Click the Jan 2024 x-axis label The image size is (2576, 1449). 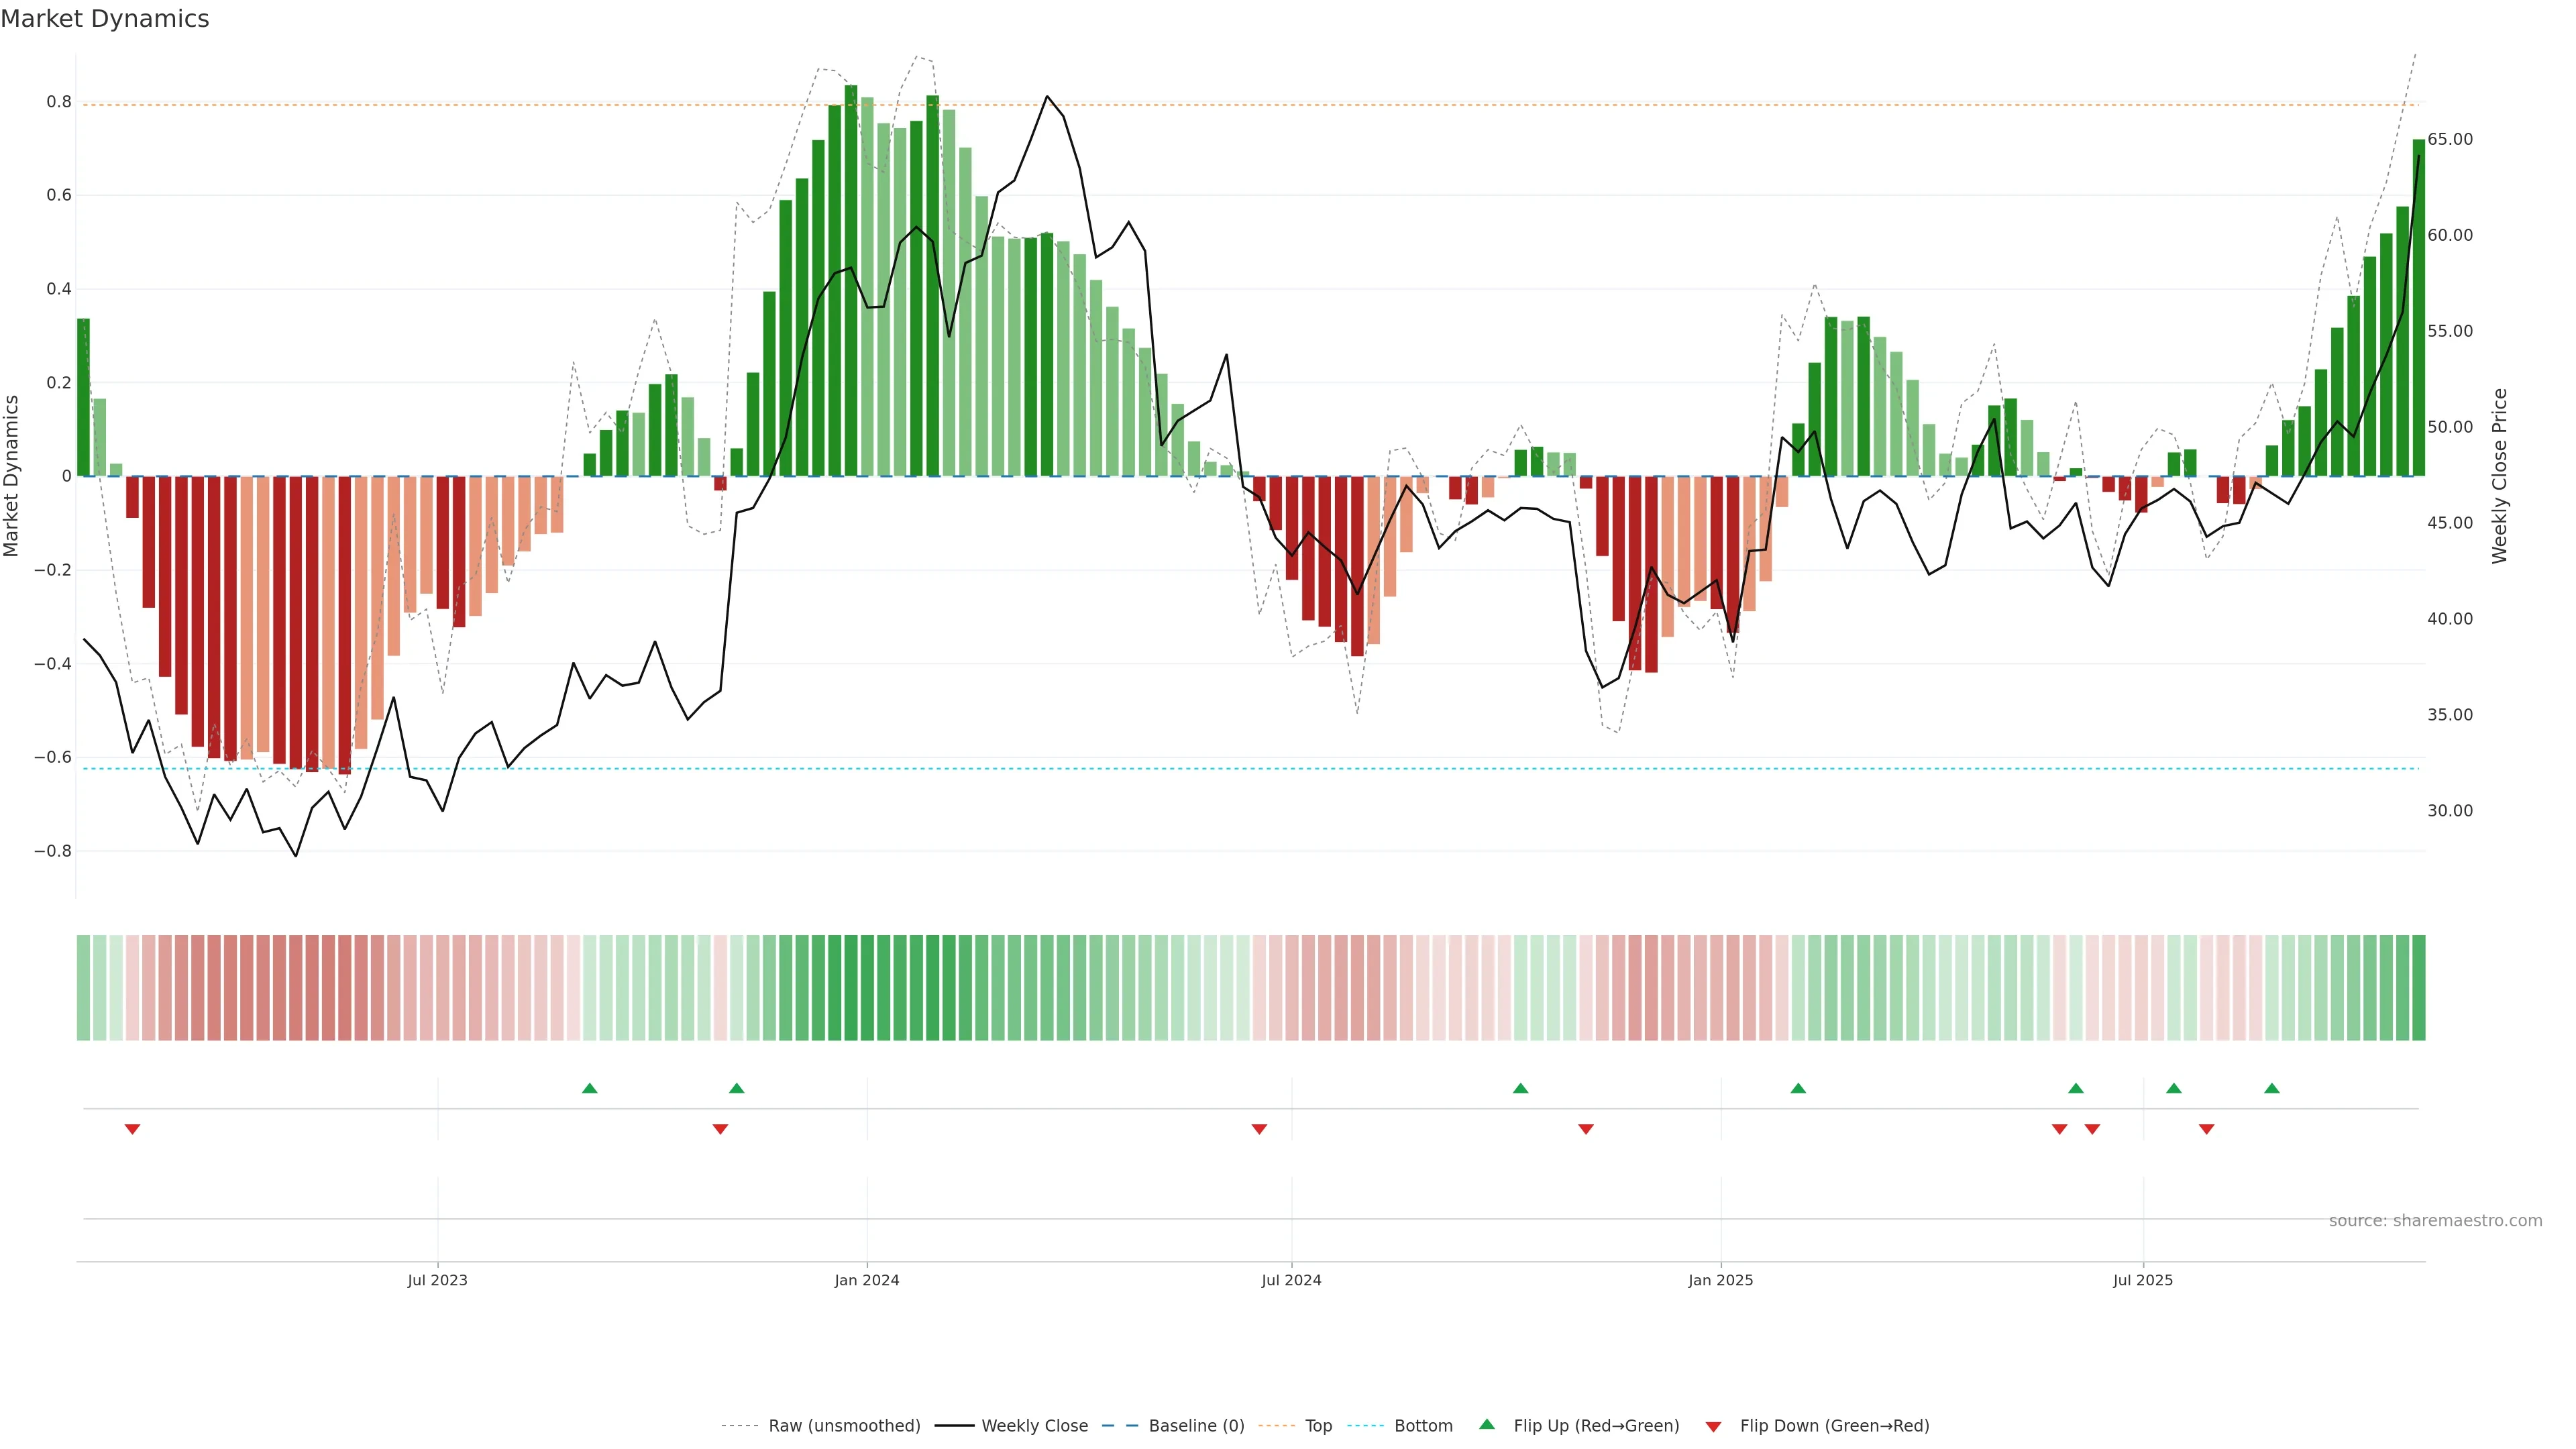[x=867, y=1280]
